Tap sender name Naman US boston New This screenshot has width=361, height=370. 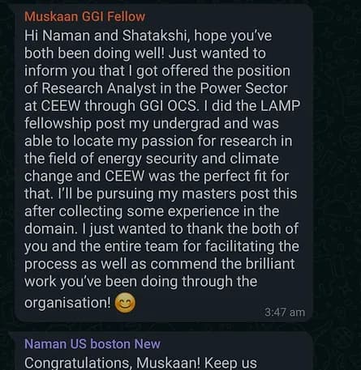(92, 344)
